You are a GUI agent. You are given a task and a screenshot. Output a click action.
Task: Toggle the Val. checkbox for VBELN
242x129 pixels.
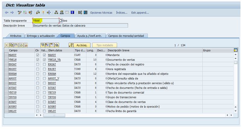pyautogui.click(x=44, y=60)
